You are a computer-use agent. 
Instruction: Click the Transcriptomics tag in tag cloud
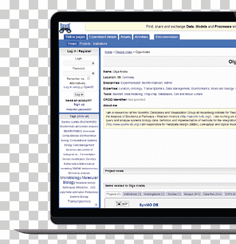pyautogui.click(x=79, y=201)
